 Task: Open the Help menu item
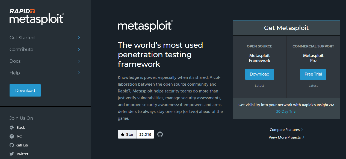(x=15, y=73)
